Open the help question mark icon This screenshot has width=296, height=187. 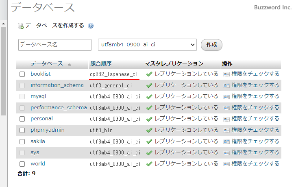(91, 26)
